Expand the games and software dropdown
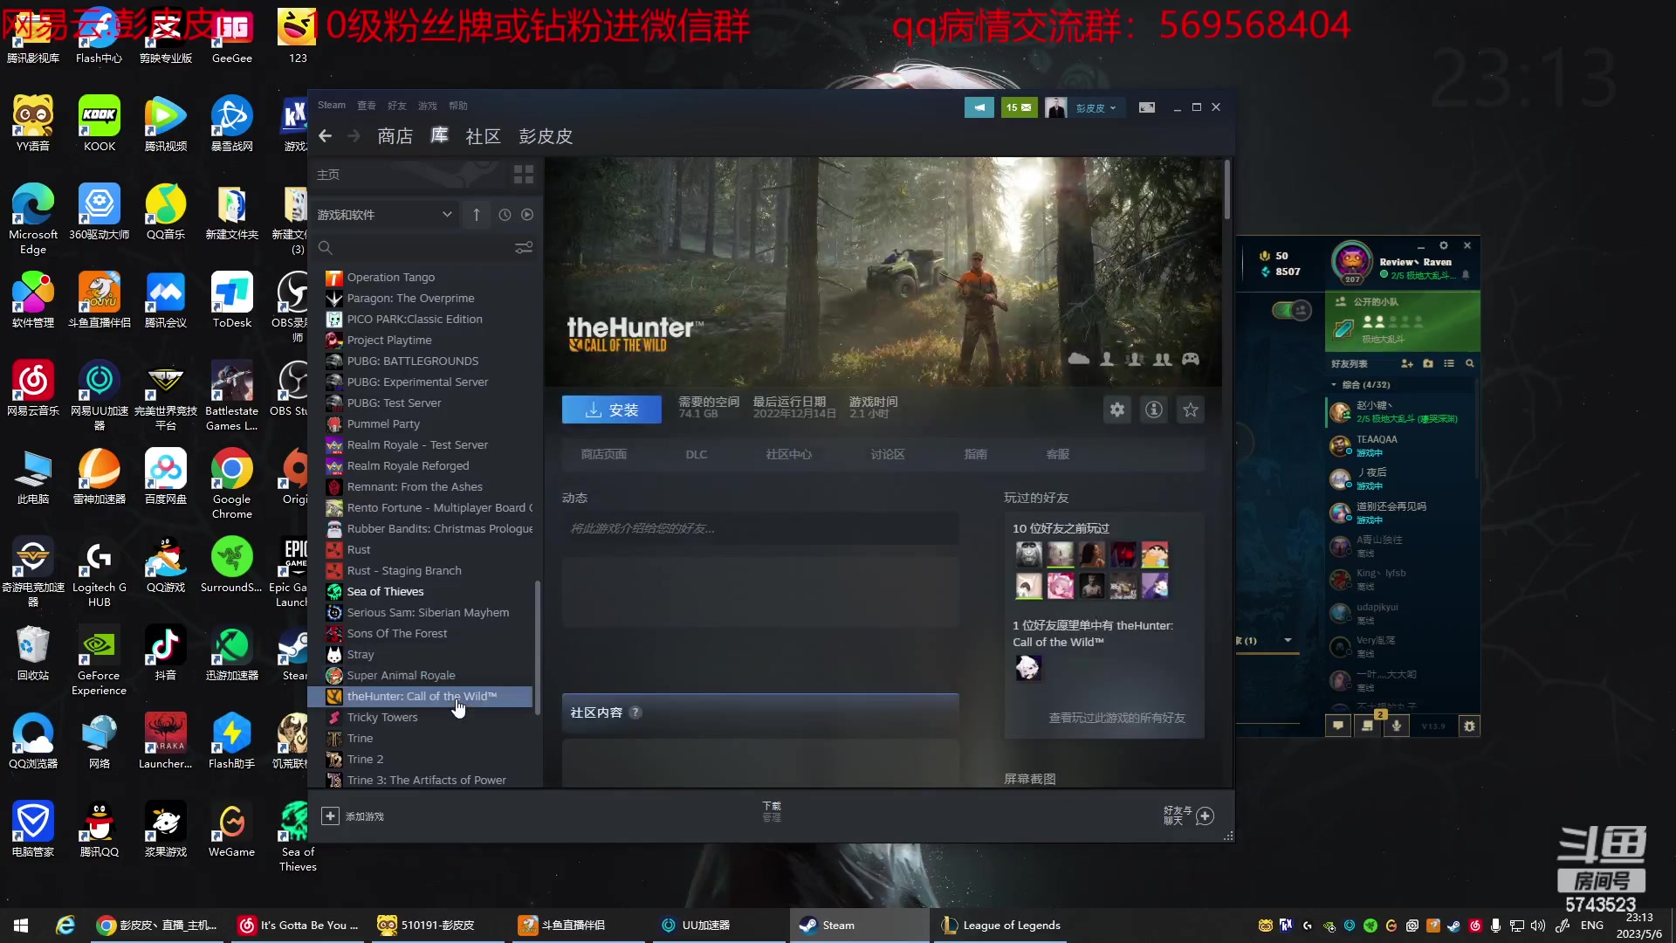Screen dimensions: 1676x943 coord(385,215)
